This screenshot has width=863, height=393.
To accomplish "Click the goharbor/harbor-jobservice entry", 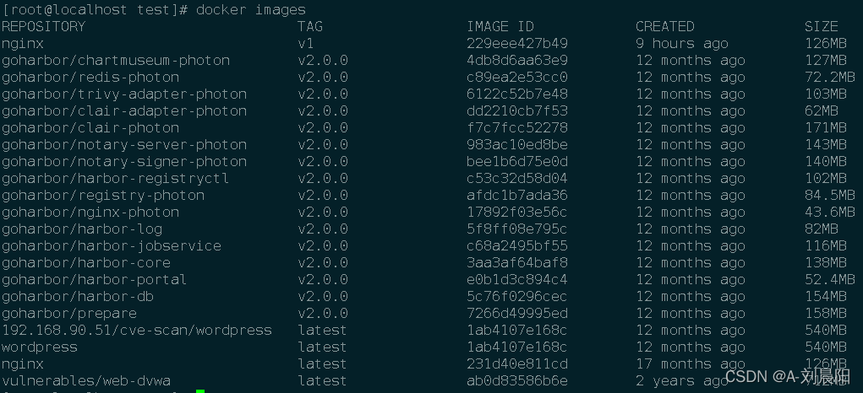I will click(112, 246).
